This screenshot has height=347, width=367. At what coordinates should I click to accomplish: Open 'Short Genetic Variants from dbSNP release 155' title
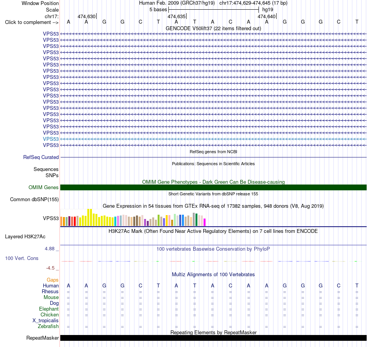(213, 194)
